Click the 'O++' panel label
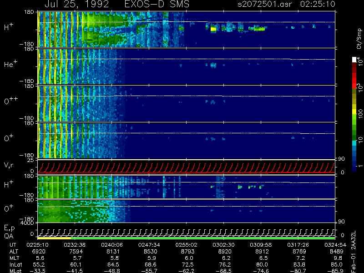The width and height of the screenshot is (364, 273). pos(11,101)
